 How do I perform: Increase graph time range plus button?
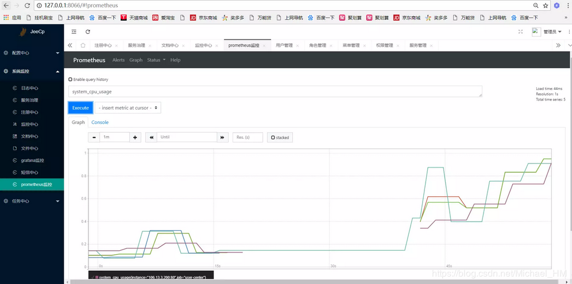coord(135,138)
